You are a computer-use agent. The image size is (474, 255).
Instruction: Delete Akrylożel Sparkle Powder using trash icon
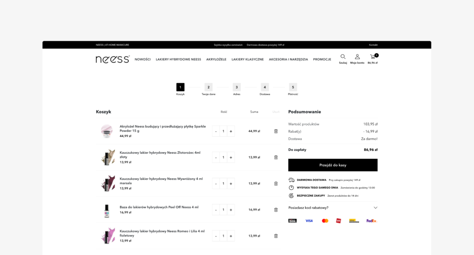[276, 131]
